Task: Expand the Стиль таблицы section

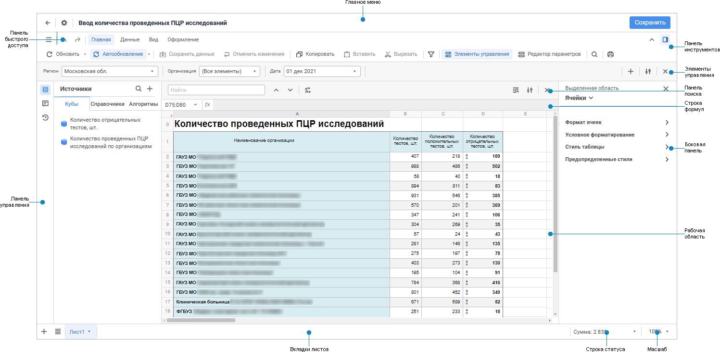Action: pos(617,147)
